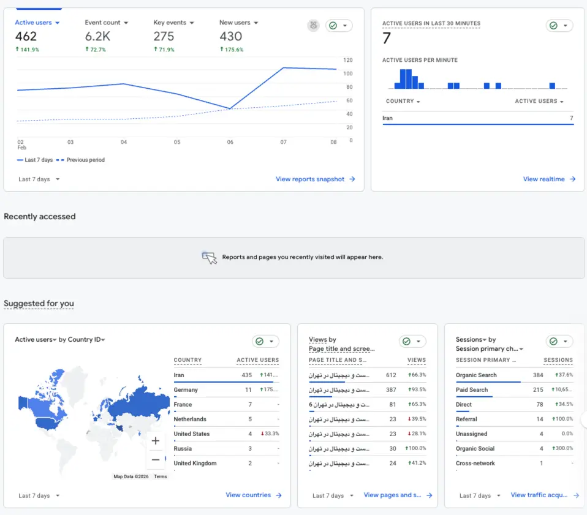Open the Country dimension dropdown in realtime card
Viewport: 587px width, 515px height.
tap(403, 102)
